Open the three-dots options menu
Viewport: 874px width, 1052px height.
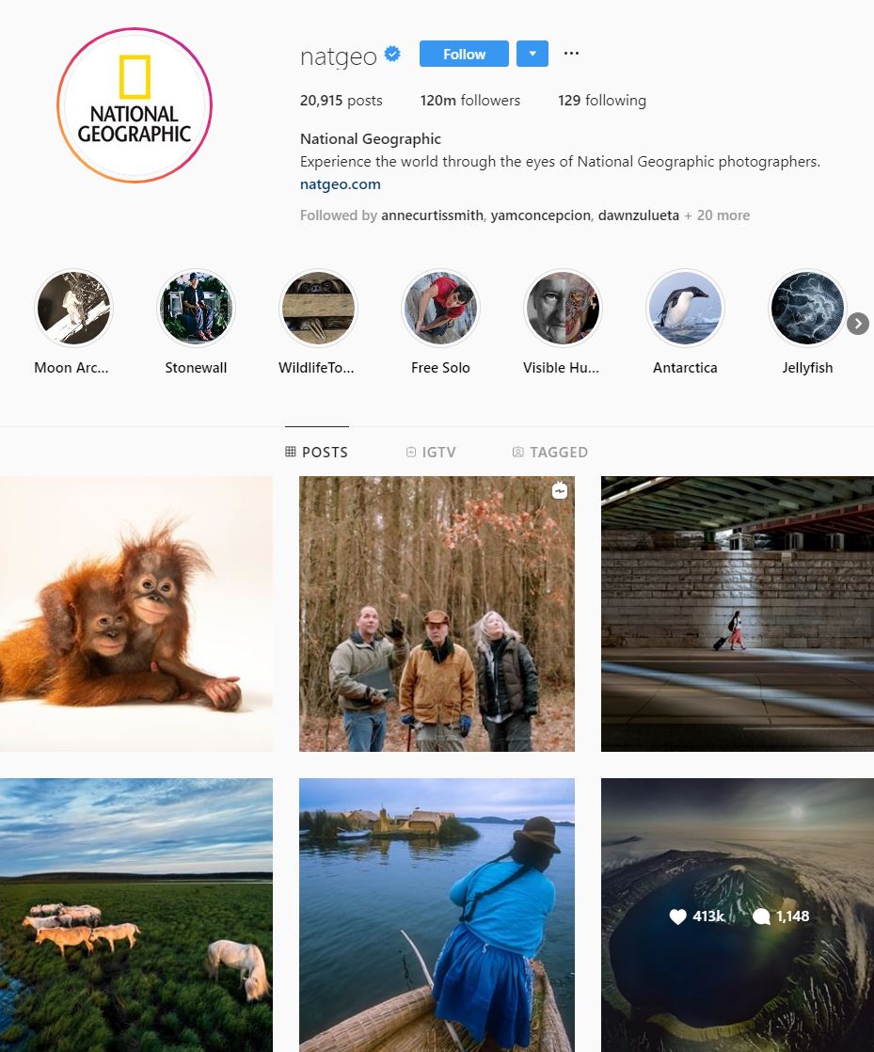point(571,54)
